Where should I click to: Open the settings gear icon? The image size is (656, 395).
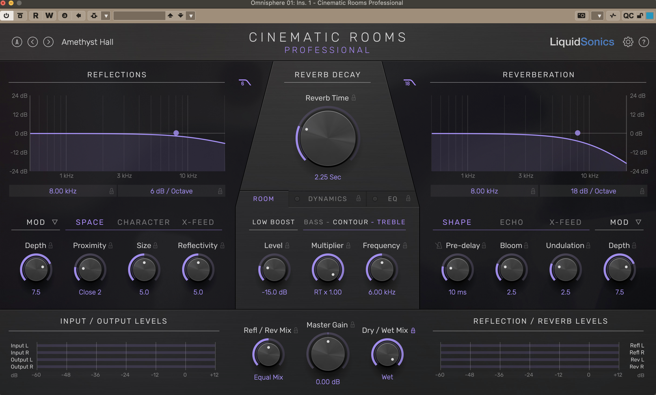pyautogui.click(x=628, y=42)
